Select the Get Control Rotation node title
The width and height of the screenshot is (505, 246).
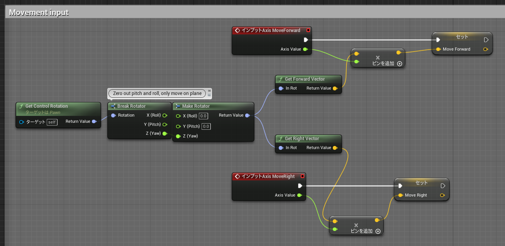click(x=47, y=106)
